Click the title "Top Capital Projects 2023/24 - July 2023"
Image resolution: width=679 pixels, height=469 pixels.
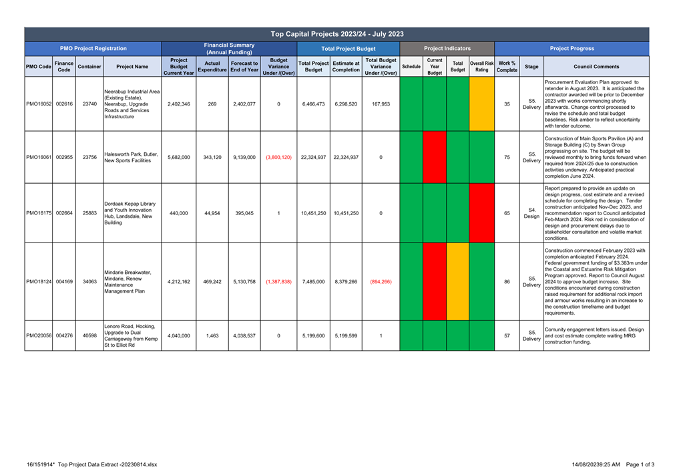pyautogui.click(x=337, y=34)
